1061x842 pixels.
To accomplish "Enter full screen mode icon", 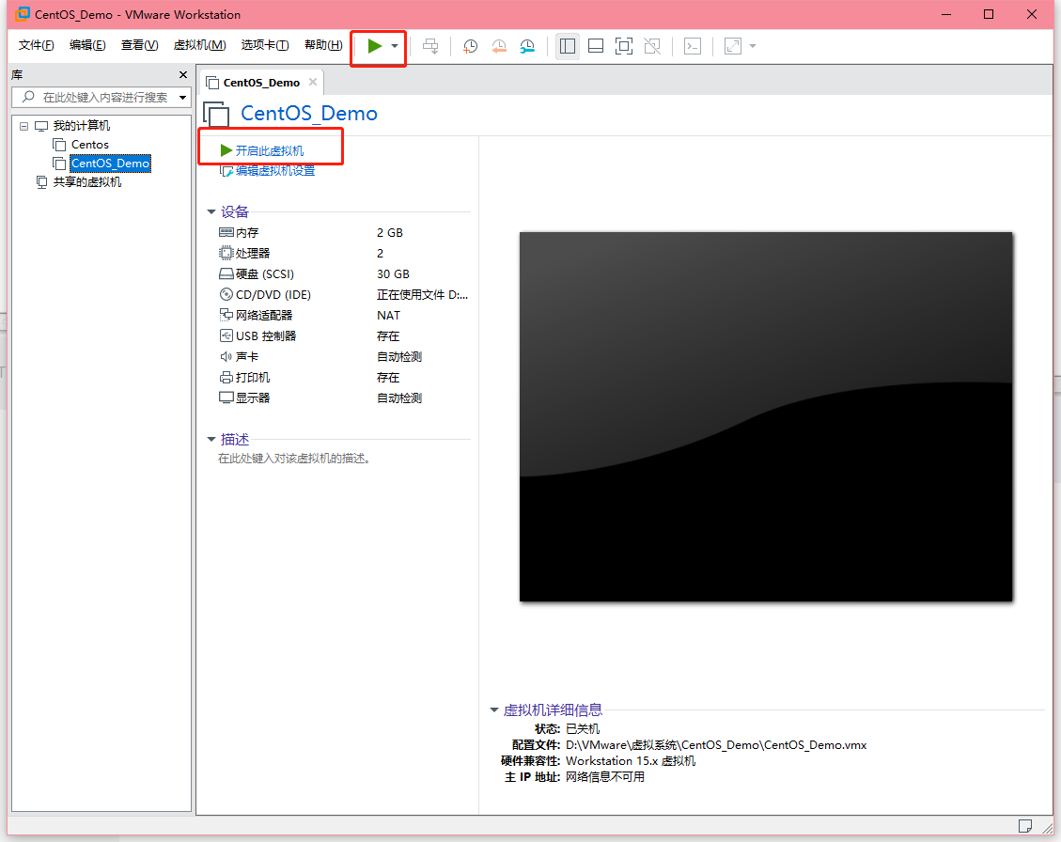I will [624, 46].
